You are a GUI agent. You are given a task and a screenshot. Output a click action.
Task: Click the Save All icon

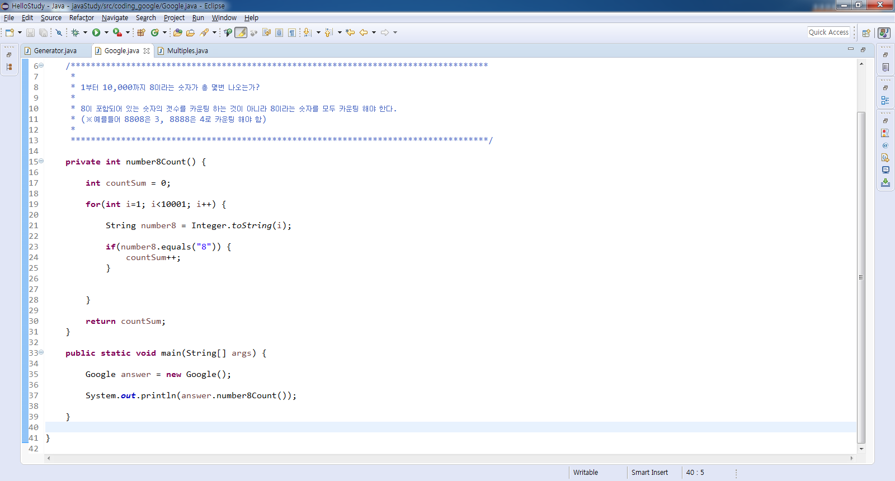[43, 32]
